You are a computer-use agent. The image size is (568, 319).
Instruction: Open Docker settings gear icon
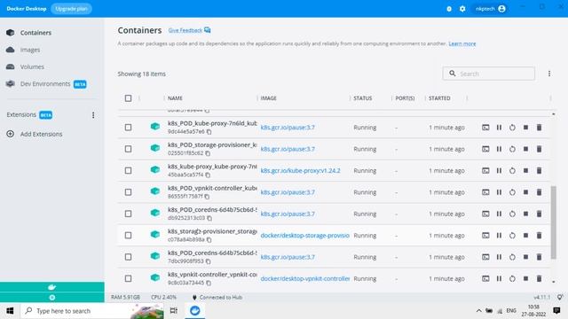[462, 9]
